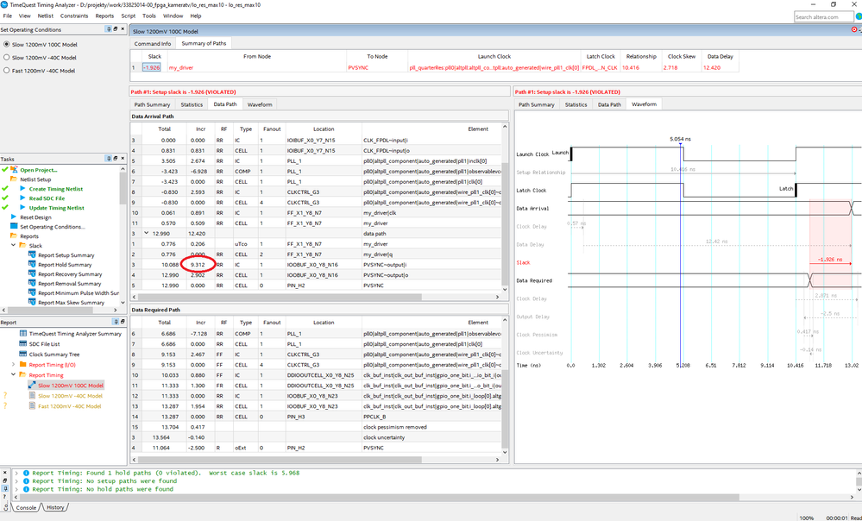Collapse the data path row in arrival table
This screenshot has height=521, width=862.
[145, 233]
